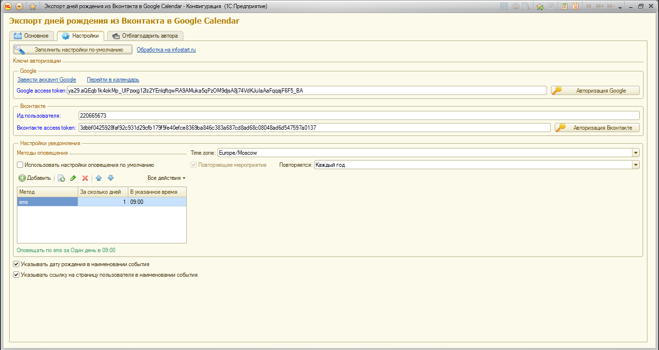
Task: Toggle Использовать настройки оповещения по умолчанию
Action: tap(20, 165)
